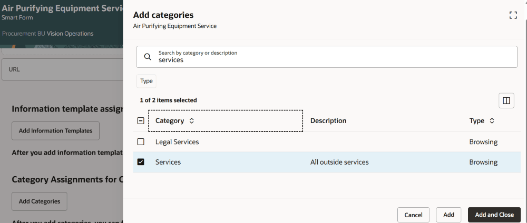Click the Category column header
This screenshot has height=223, width=527.
click(226, 121)
